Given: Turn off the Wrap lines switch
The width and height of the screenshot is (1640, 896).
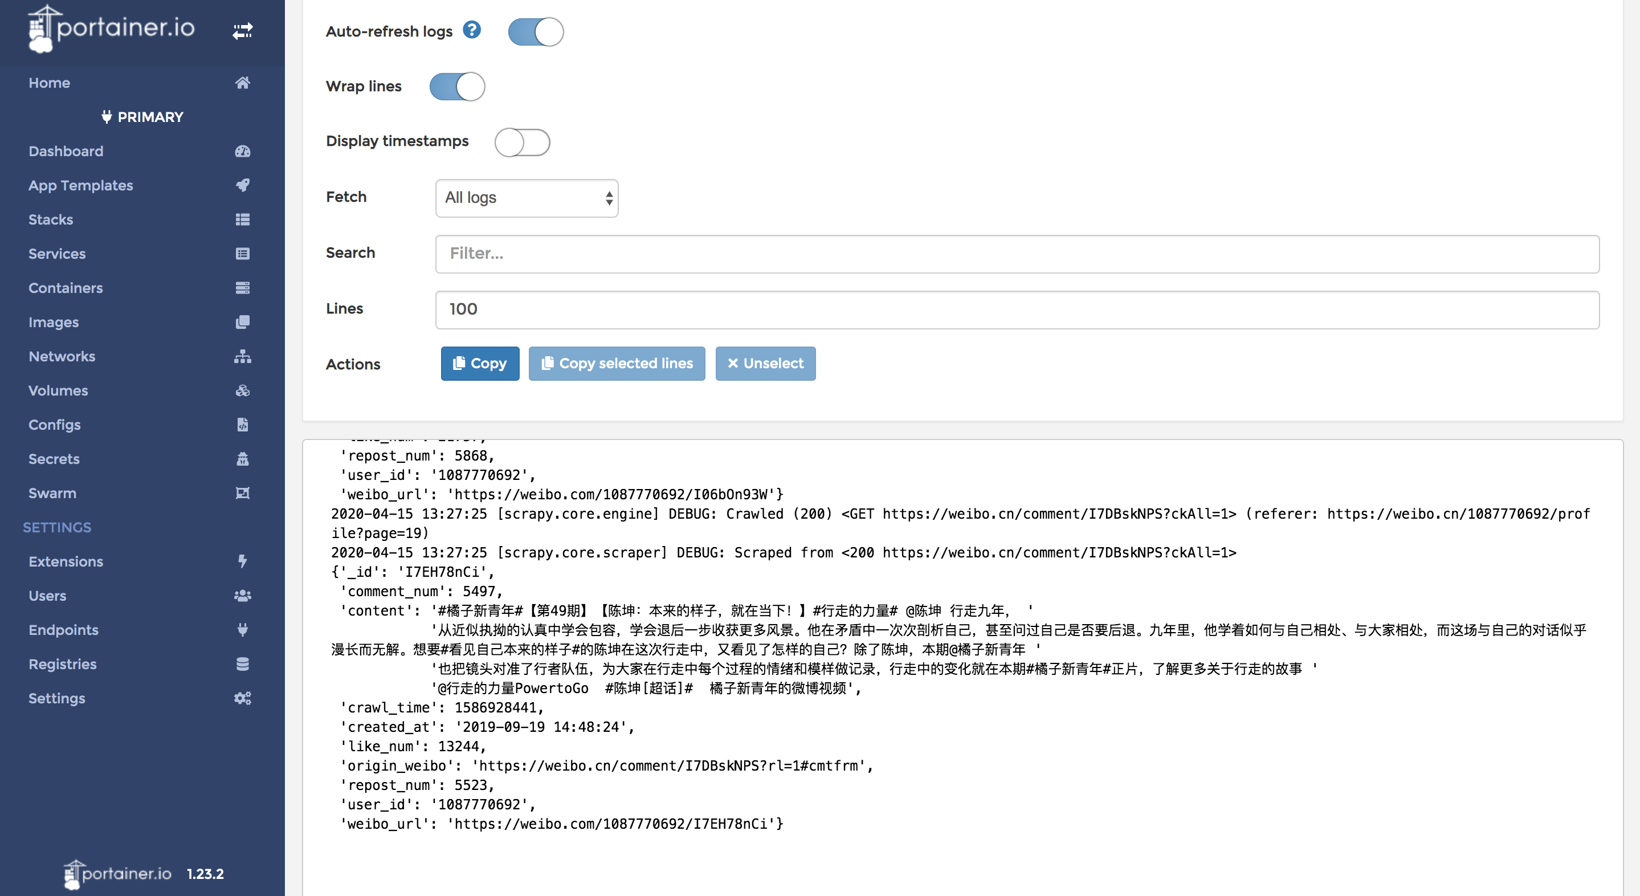Looking at the screenshot, I should click(x=457, y=87).
